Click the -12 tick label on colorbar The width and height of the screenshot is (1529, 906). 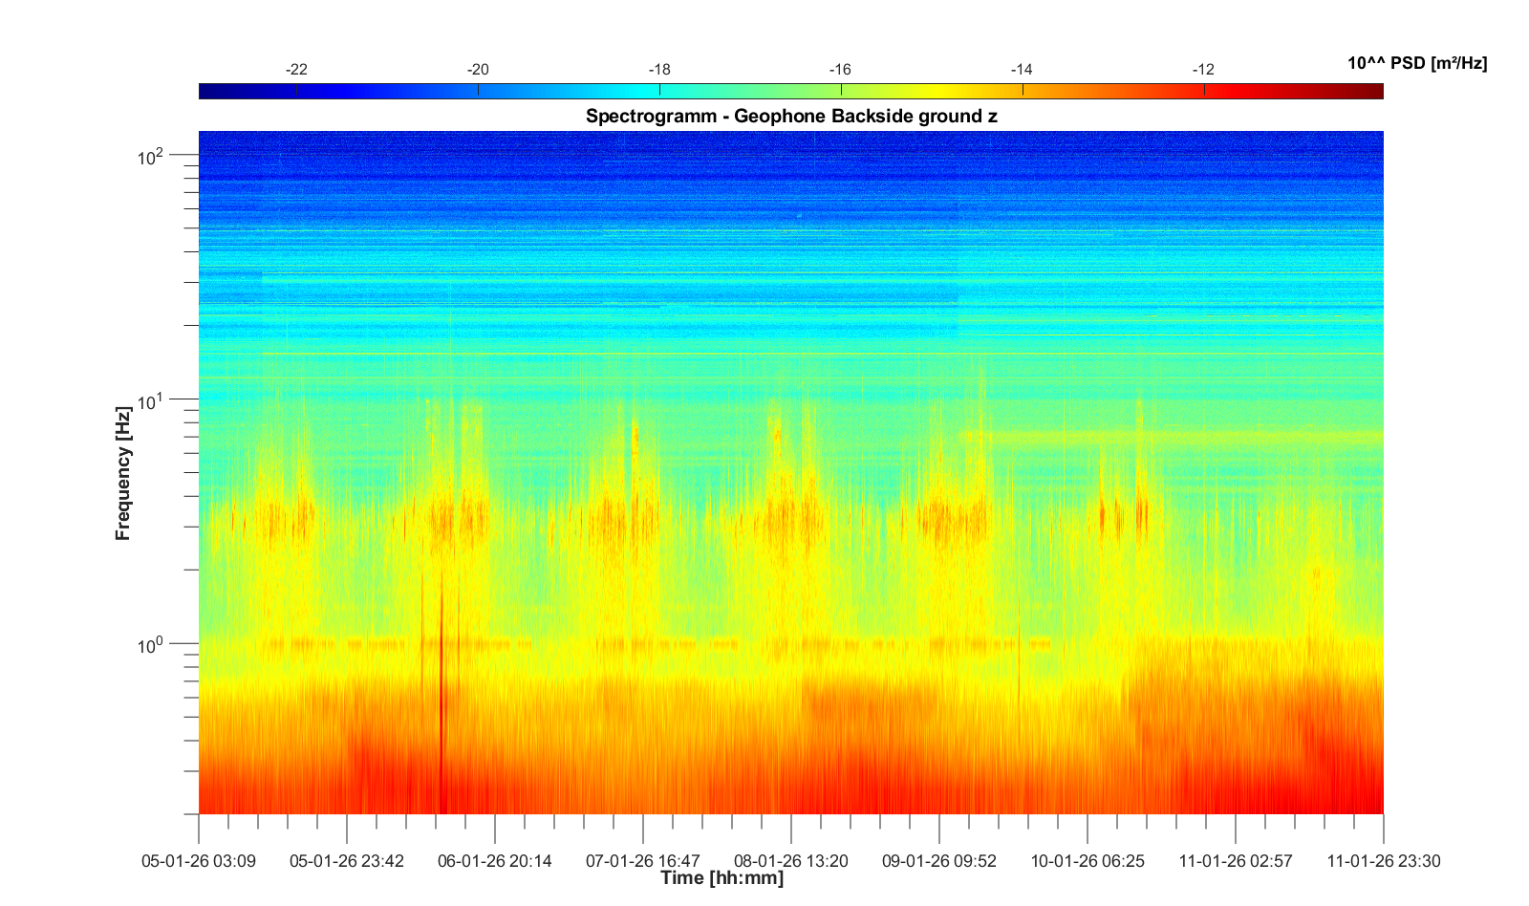coord(1203,70)
